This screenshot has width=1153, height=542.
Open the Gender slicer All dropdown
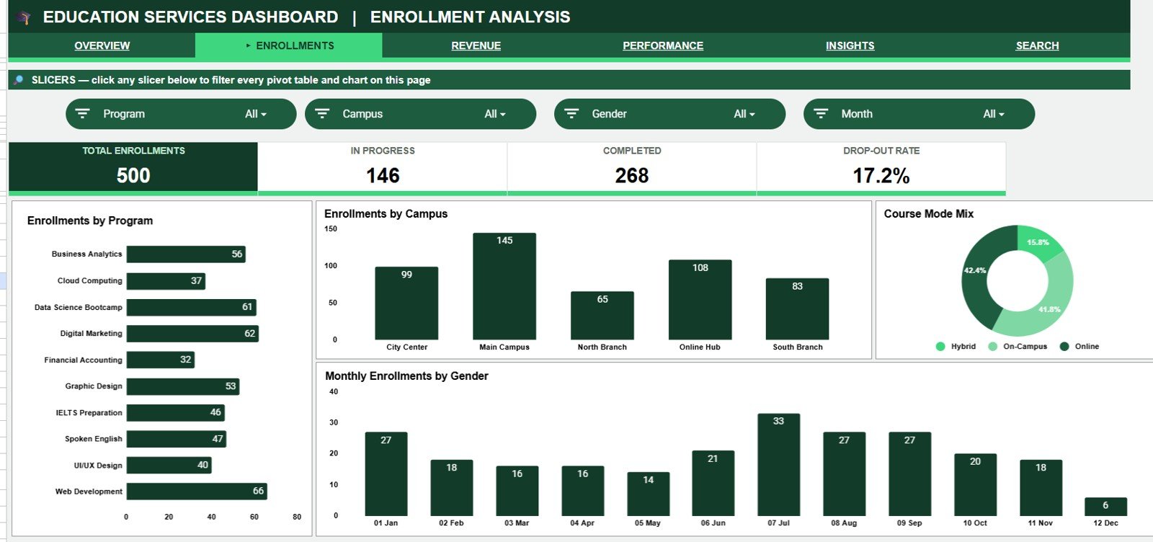[744, 114]
